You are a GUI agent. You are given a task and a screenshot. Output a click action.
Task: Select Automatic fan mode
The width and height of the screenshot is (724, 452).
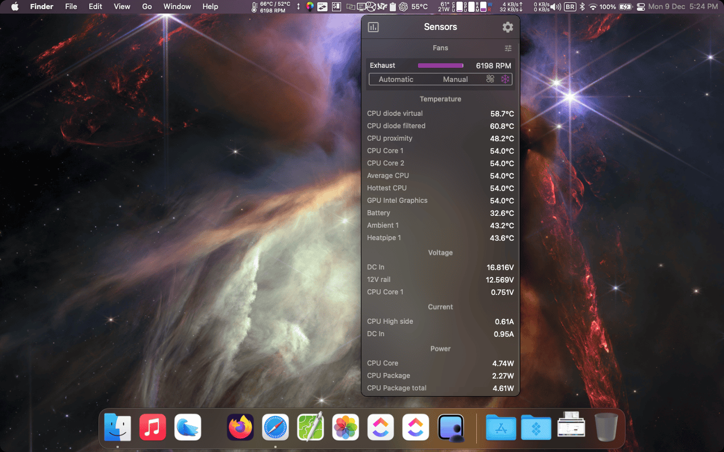(x=396, y=79)
